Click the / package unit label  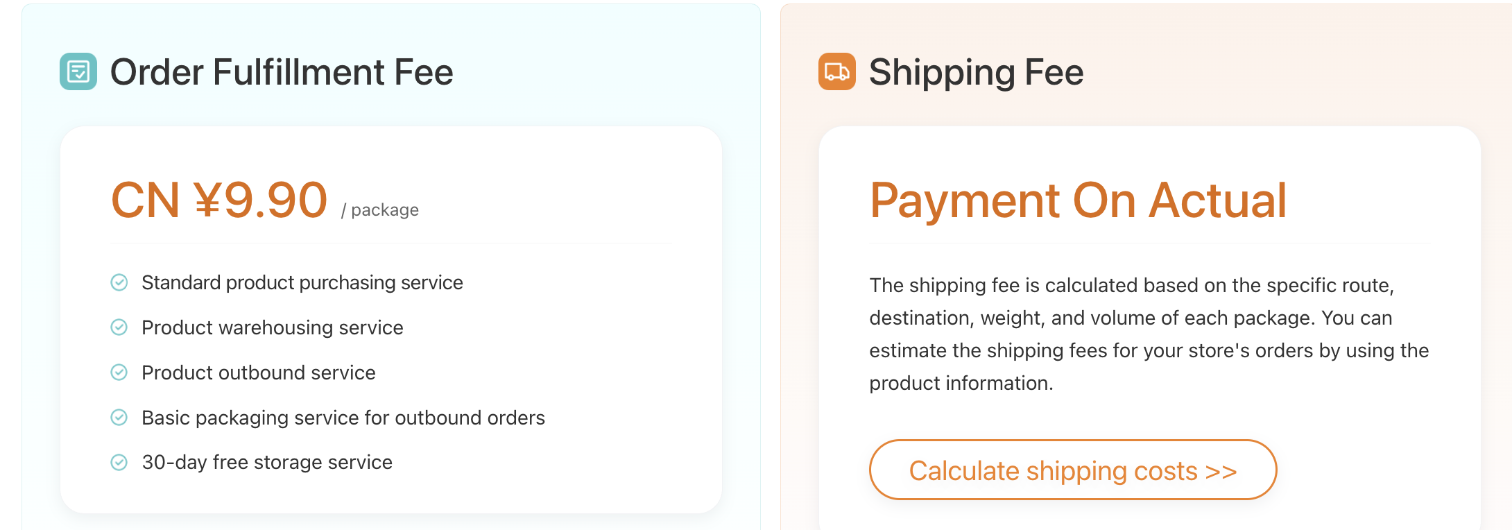click(x=380, y=210)
